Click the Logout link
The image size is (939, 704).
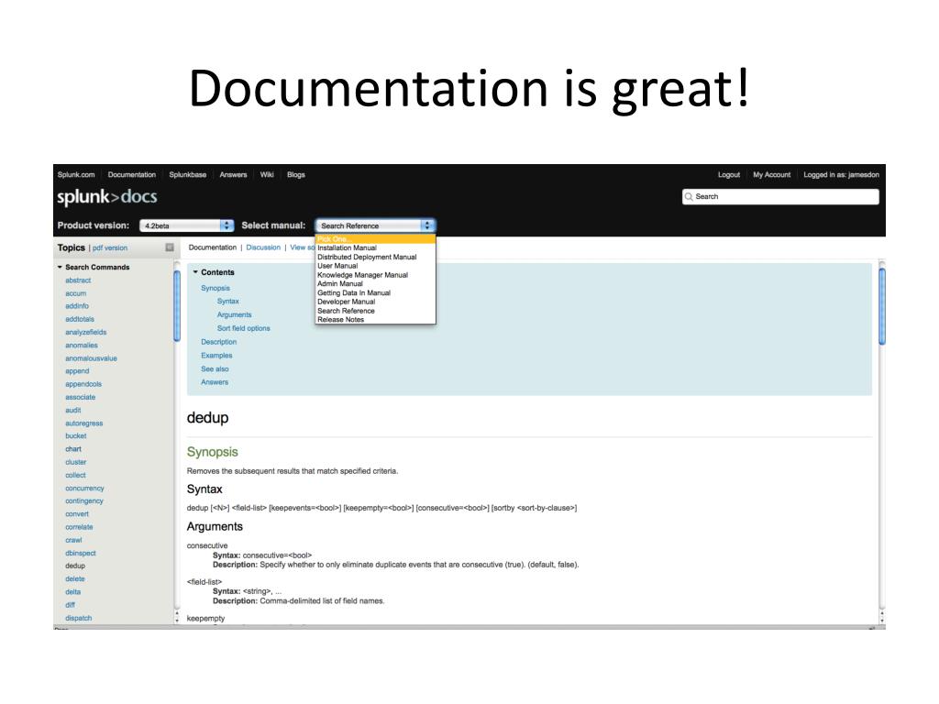[729, 175]
